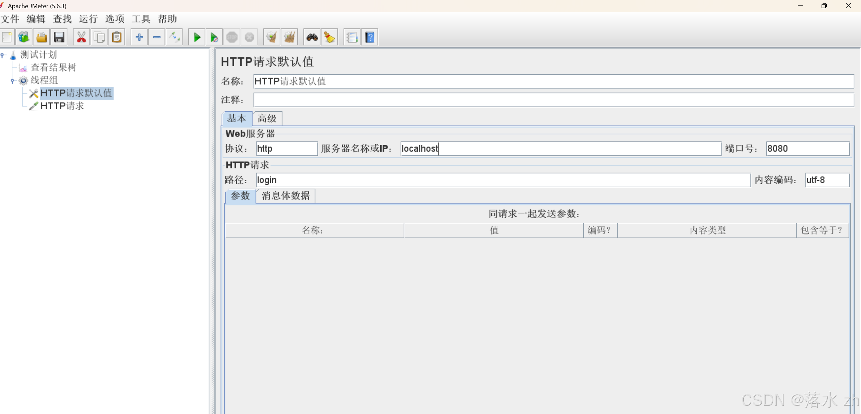Click the Clear All results icon
861x414 pixels.
tap(289, 37)
